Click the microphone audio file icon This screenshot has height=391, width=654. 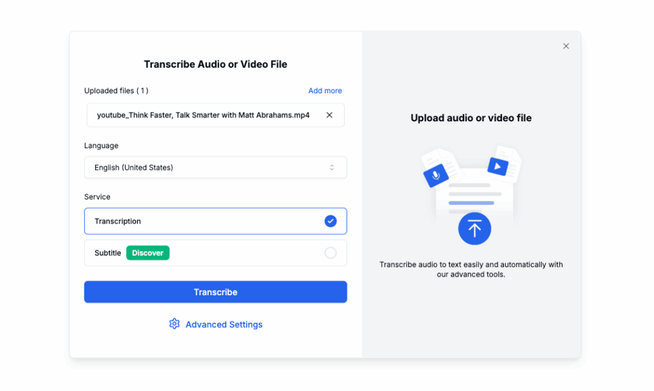click(x=436, y=174)
